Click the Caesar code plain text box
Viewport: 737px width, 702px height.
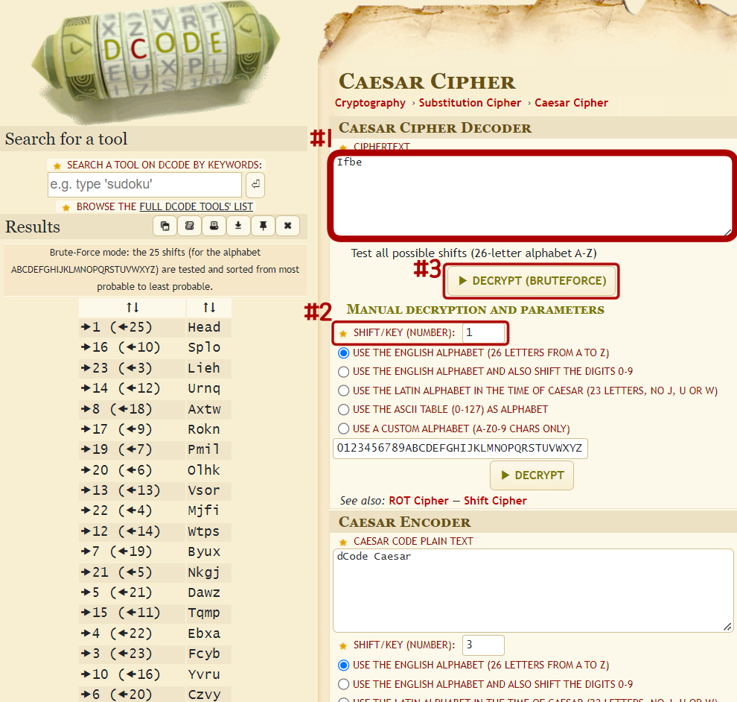pyautogui.click(x=533, y=590)
